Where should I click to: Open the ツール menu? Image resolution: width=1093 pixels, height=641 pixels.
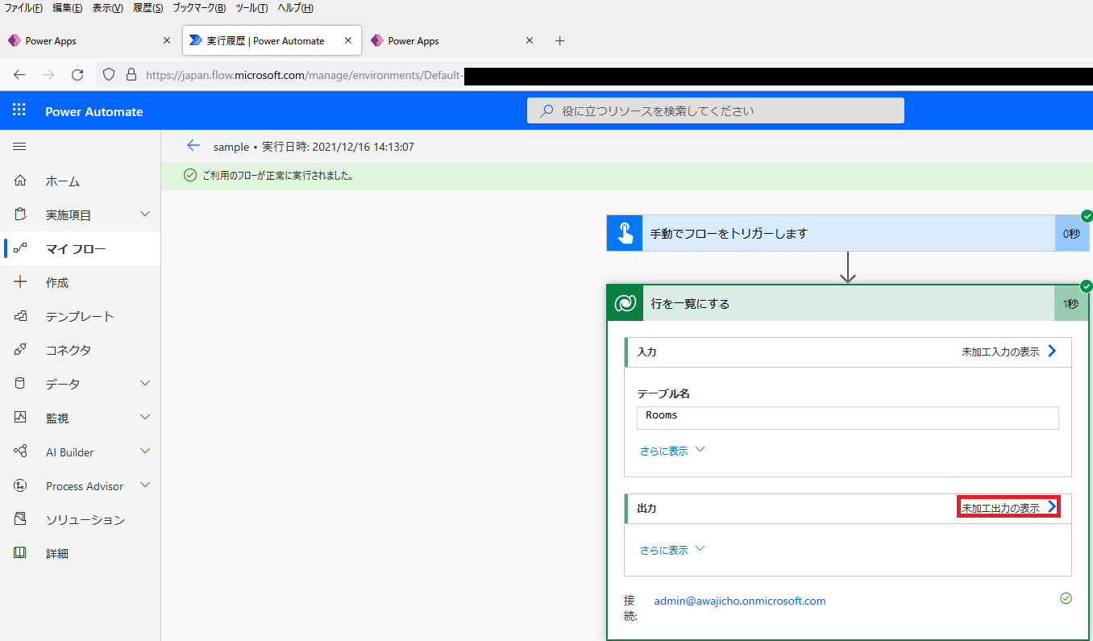[x=251, y=8]
